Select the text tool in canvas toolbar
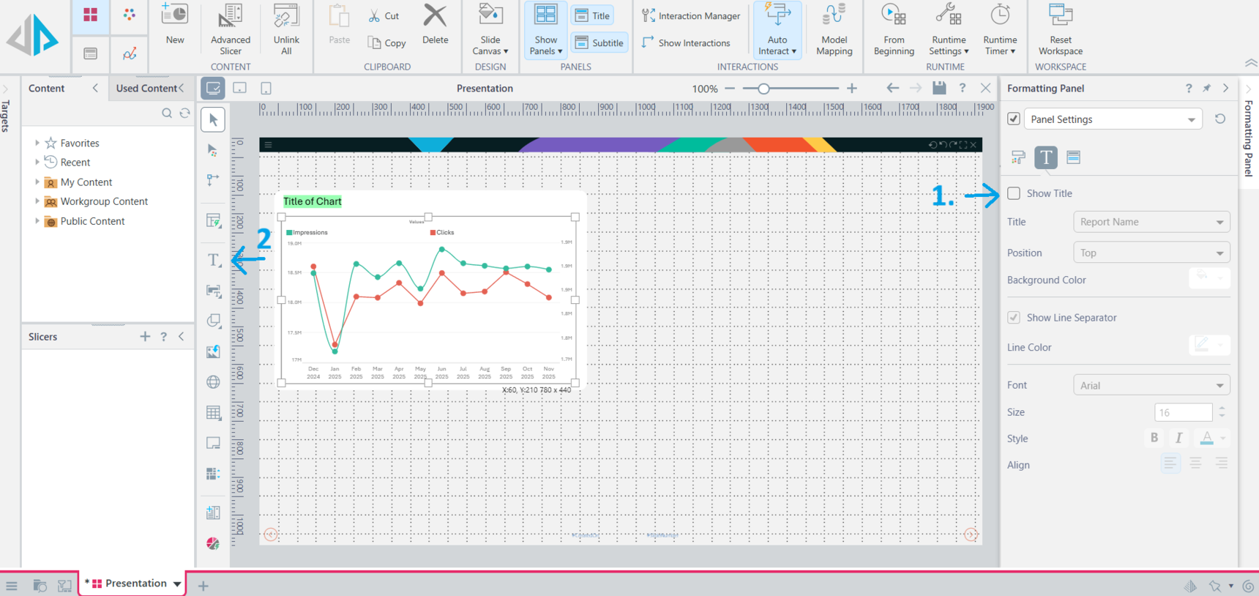The image size is (1259, 596). 214,260
